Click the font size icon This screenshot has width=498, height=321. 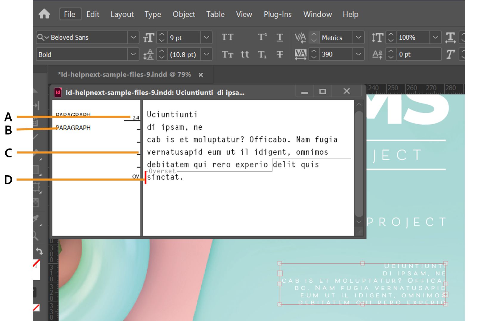click(x=148, y=37)
